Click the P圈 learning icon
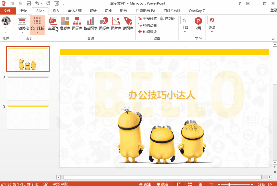277x186 pixels. point(198,23)
